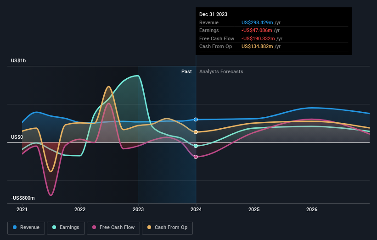
Task: Click the Cash From Op row label in tooltip
Action: 216,47
